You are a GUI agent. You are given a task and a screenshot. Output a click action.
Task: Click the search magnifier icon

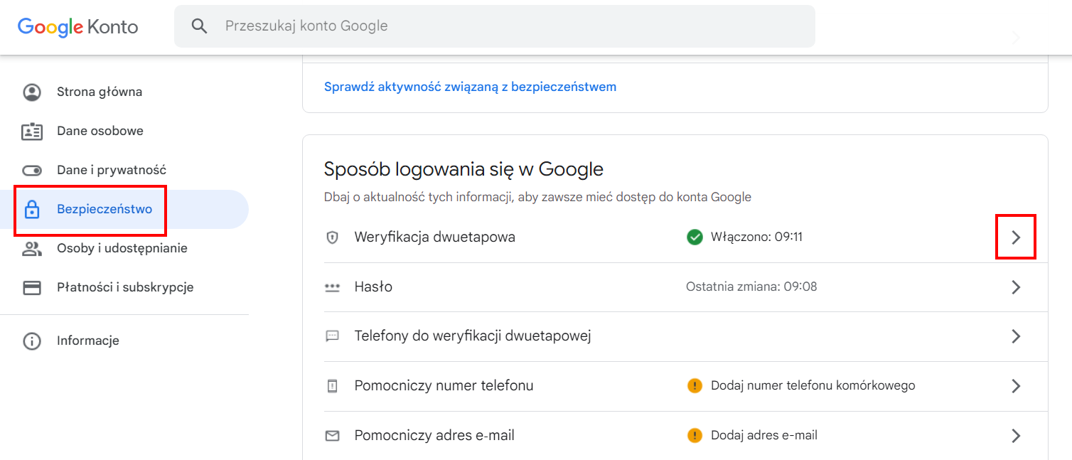pyautogui.click(x=200, y=26)
